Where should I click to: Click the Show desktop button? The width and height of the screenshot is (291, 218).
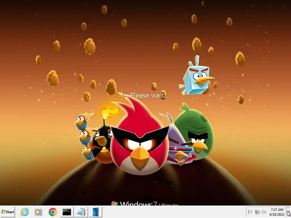pyautogui.click(x=288, y=212)
